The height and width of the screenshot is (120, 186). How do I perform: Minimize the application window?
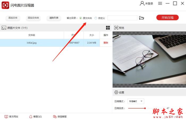point(167,3)
